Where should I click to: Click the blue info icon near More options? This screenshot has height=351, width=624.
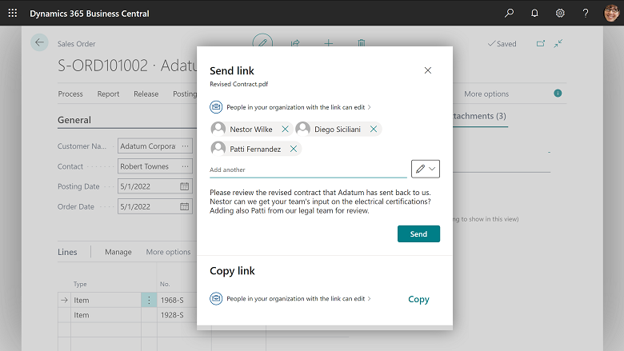pos(558,93)
